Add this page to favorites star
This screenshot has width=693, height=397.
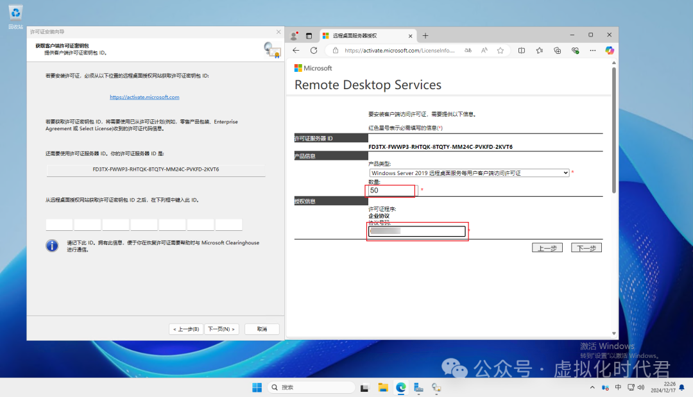coord(499,50)
